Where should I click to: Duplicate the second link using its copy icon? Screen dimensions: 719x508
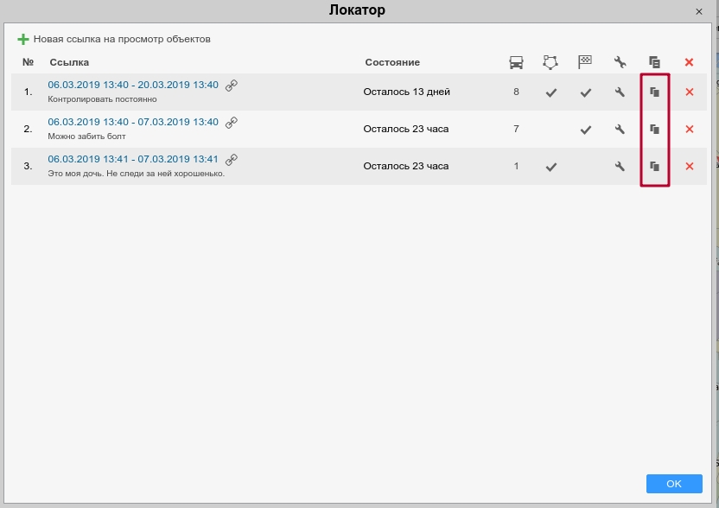(x=654, y=129)
